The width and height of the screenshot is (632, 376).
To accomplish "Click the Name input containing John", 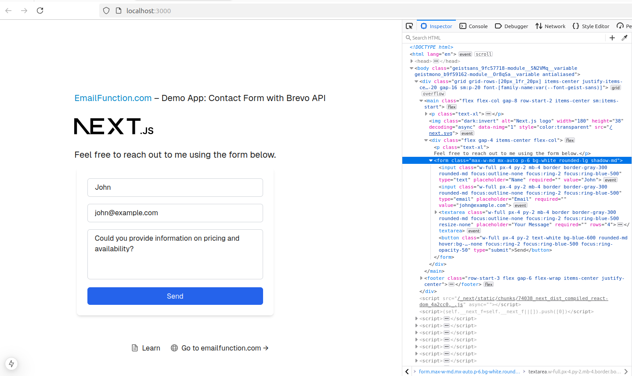I will [x=175, y=188].
